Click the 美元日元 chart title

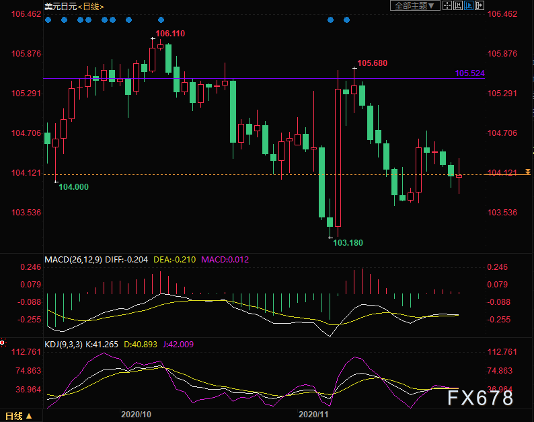click(60, 6)
